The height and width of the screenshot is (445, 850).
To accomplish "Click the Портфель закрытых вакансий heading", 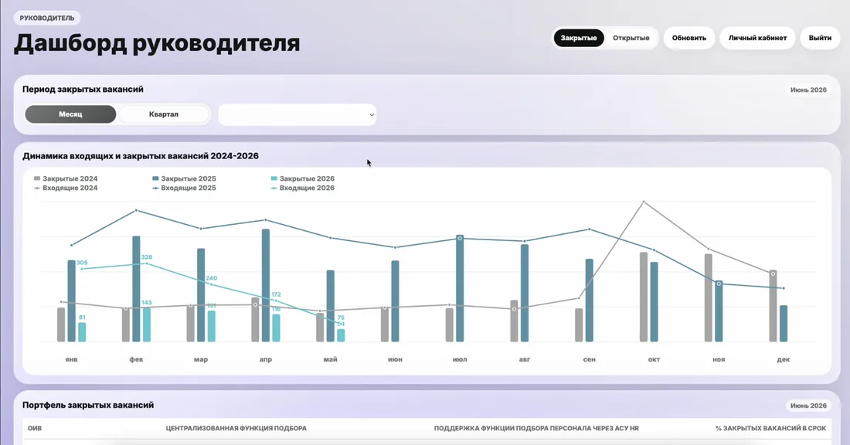I will coord(88,405).
